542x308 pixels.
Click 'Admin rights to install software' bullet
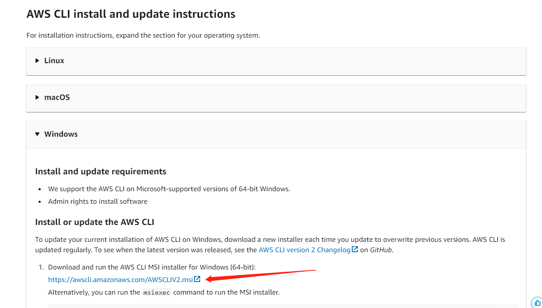click(97, 202)
